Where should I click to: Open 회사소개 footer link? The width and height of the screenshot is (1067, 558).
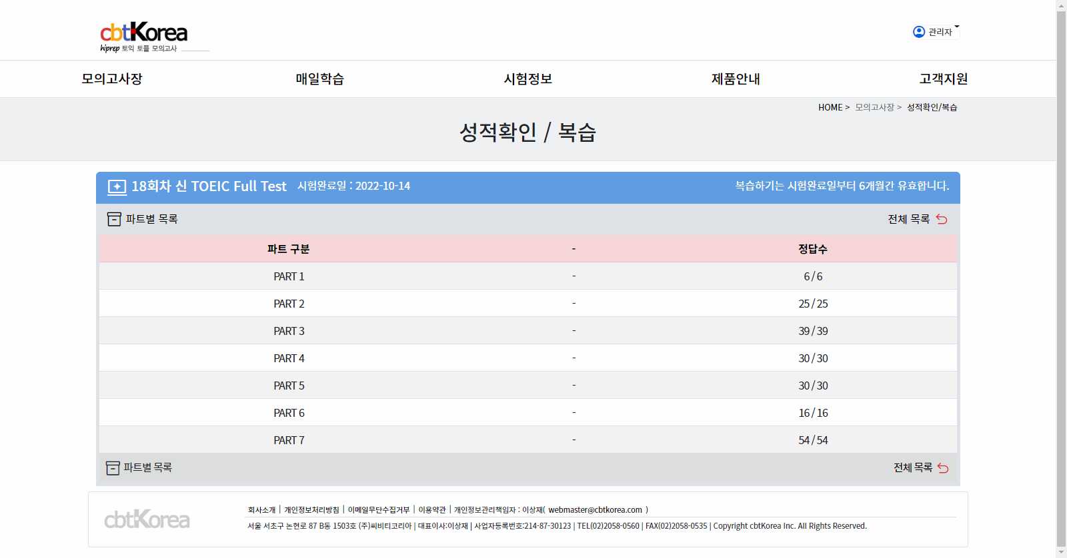[261, 510]
